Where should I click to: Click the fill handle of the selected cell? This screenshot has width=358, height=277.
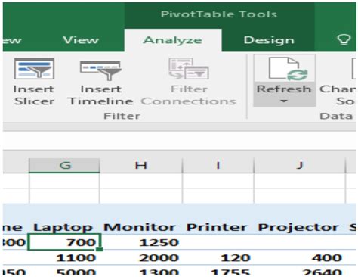(100, 250)
